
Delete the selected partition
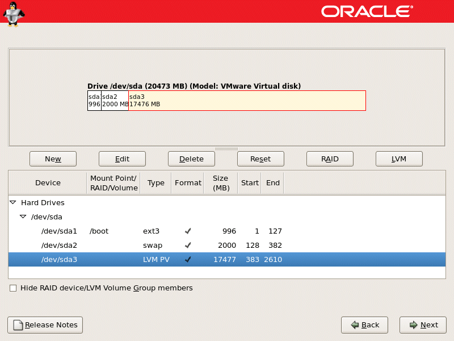pos(191,159)
